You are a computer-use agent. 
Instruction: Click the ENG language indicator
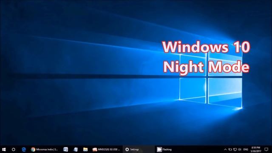pos(246,149)
